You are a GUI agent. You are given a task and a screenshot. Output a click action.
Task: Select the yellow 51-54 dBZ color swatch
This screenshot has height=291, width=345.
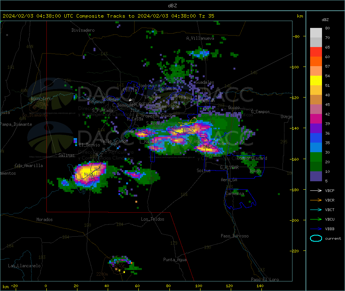tap(316, 81)
